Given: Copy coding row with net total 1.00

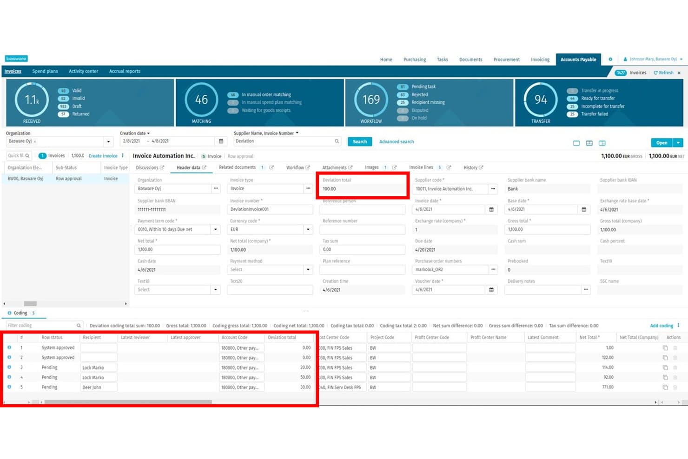Looking at the screenshot, I should pyautogui.click(x=665, y=348).
